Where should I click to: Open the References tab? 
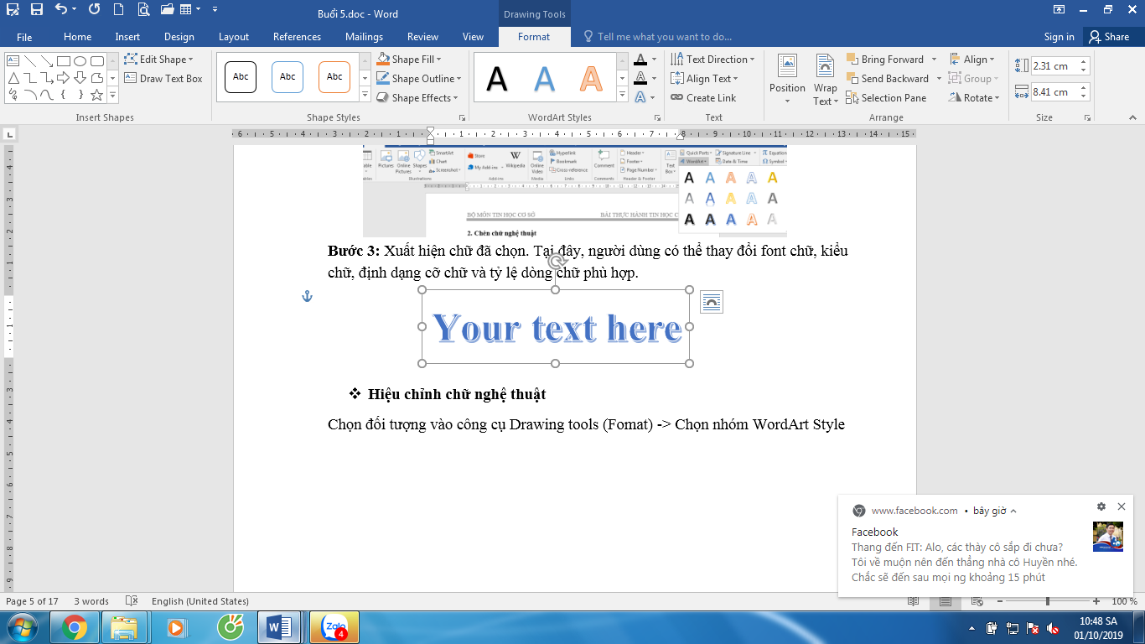297,37
